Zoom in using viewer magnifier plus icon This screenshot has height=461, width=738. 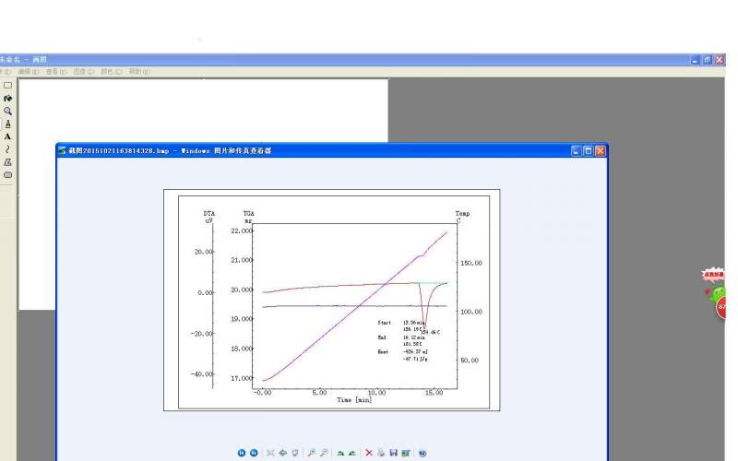click(312, 453)
